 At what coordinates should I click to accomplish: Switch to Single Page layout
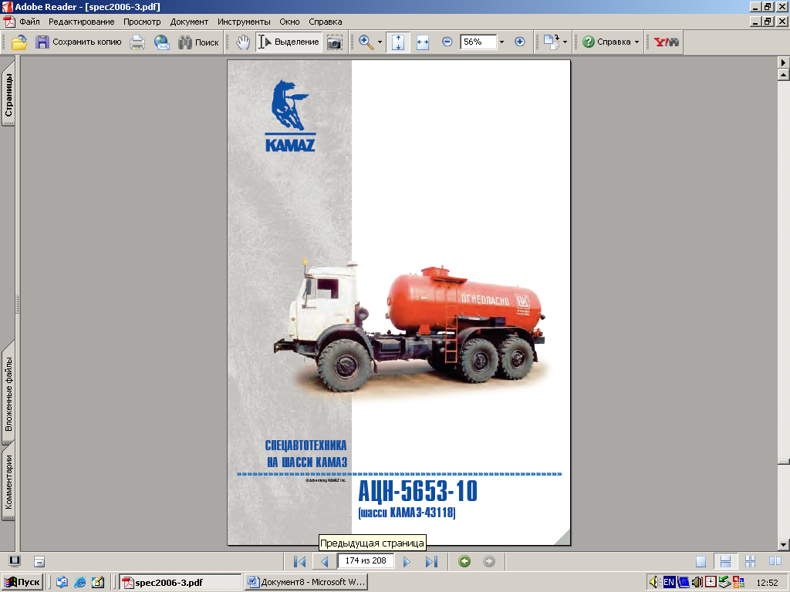701,561
